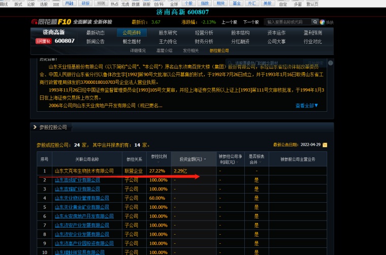This screenshot has width=386, height=255.
Task: Click the 美股 toolbar button
Action: point(268,3)
